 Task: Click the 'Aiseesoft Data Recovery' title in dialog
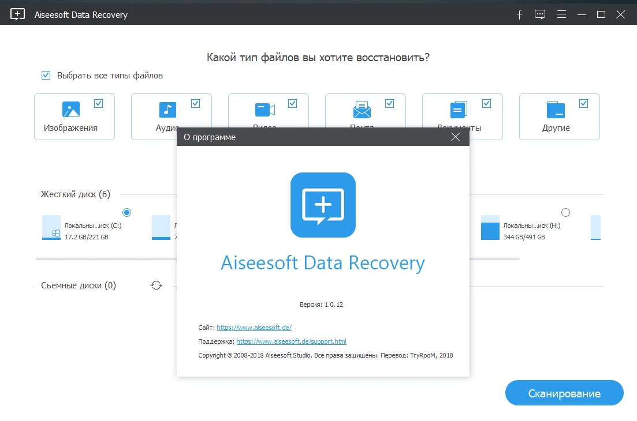(x=323, y=263)
